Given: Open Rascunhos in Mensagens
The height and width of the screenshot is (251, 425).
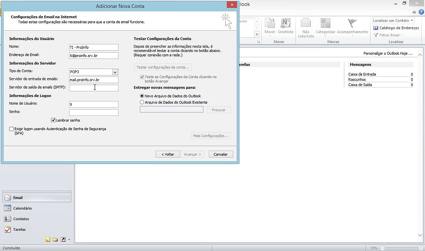Looking at the screenshot, I should (x=357, y=79).
